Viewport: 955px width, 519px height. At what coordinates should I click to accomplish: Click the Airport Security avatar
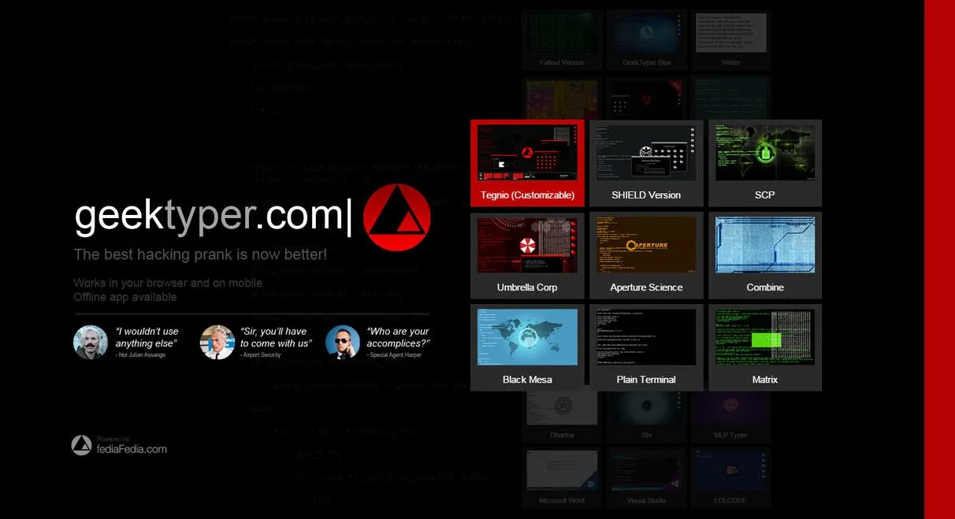[217, 343]
